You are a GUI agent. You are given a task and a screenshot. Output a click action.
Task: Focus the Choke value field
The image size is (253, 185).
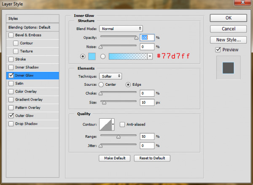[x=147, y=93]
